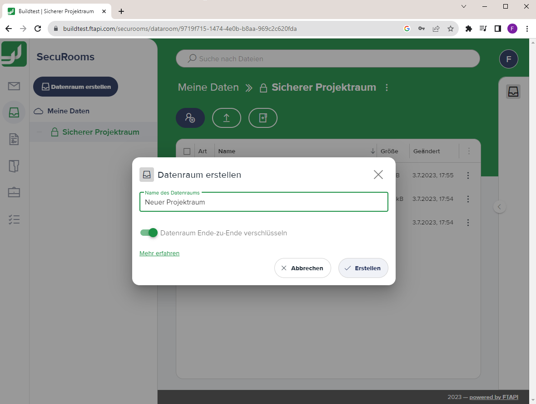This screenshot has height=404, width=536.
Task: Switch to the Buildtest browser tab
Action: click(x=55, y=11)
